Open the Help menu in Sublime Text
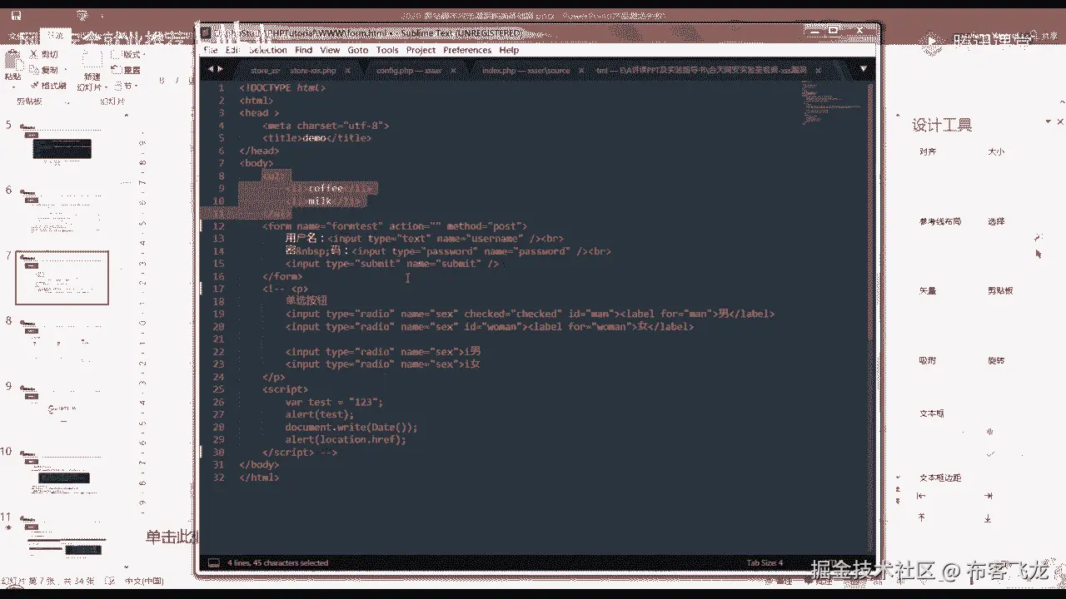This screenshot has height=599, width=1066. [x=509, y=50]
